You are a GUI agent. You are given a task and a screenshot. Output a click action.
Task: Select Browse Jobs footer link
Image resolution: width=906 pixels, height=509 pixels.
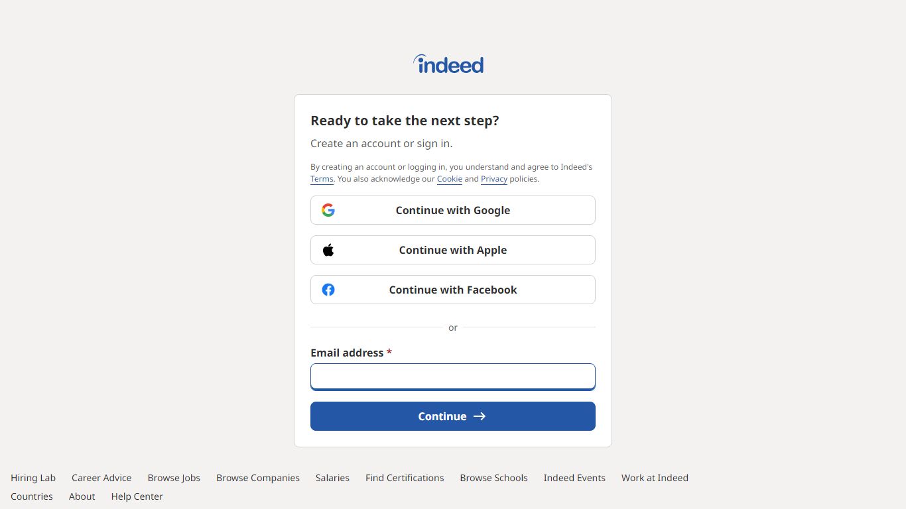pyautogui.click(x=174, y=478)
